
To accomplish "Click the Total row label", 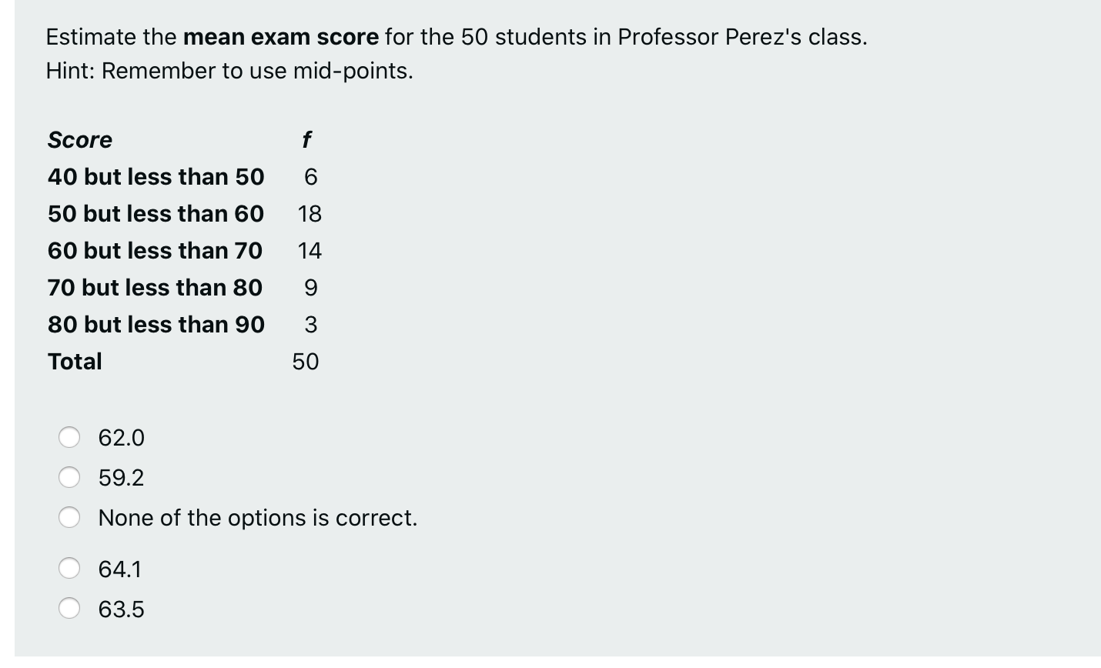I will point(75,362).
